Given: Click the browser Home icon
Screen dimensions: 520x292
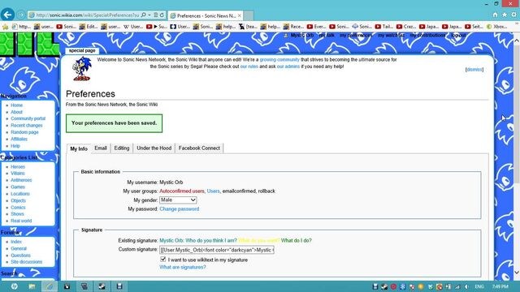Looking at the screenshot, I should 495,15.
